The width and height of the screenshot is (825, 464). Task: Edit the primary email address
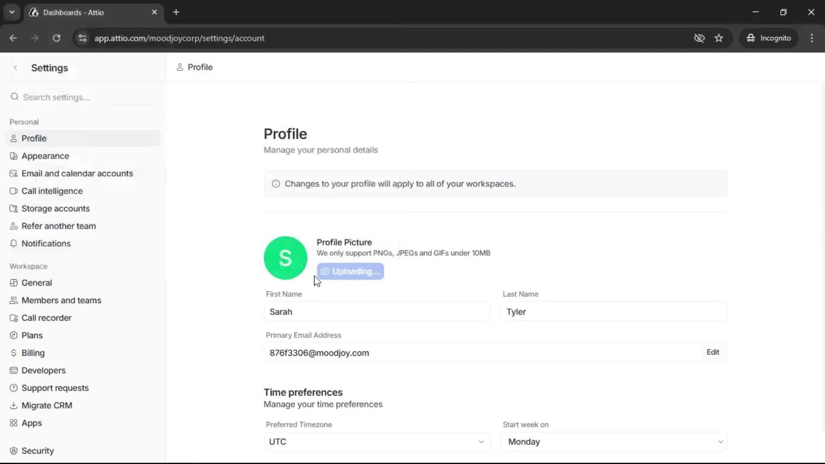[712, 352]
